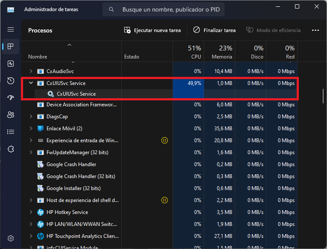
Task: Click the Procesos page title
Action: tap(40, 30)
